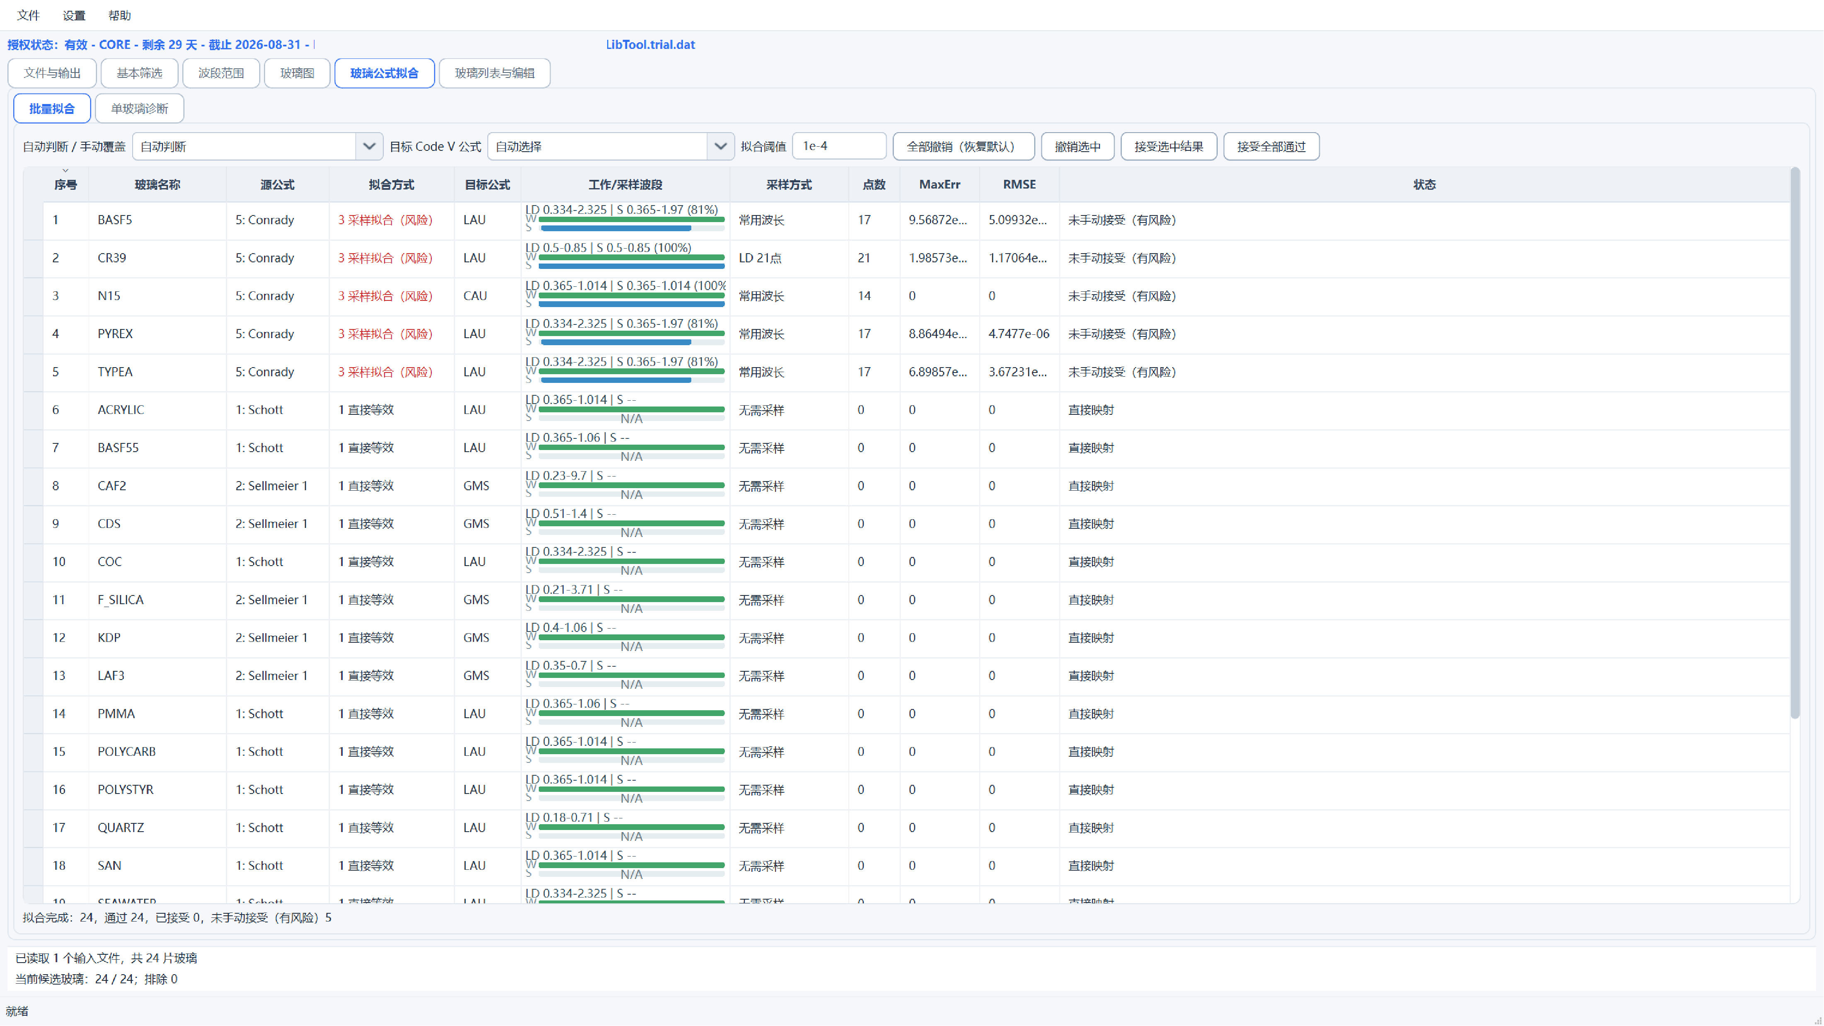1824x1026 pixels.
Task: Open the 帮助 menu
Action: point(120,15)
